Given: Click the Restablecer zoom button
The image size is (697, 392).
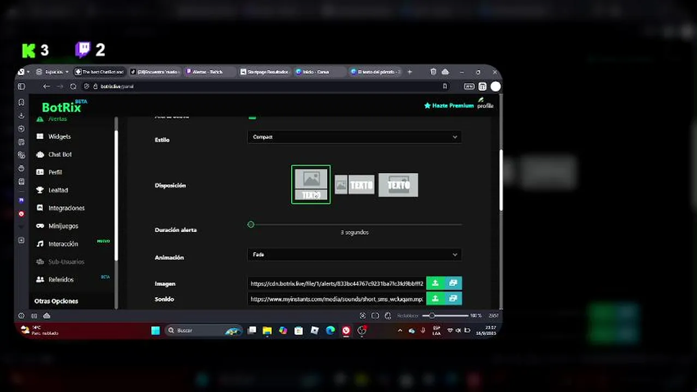Looking at the screenshot, I should 407,316.
